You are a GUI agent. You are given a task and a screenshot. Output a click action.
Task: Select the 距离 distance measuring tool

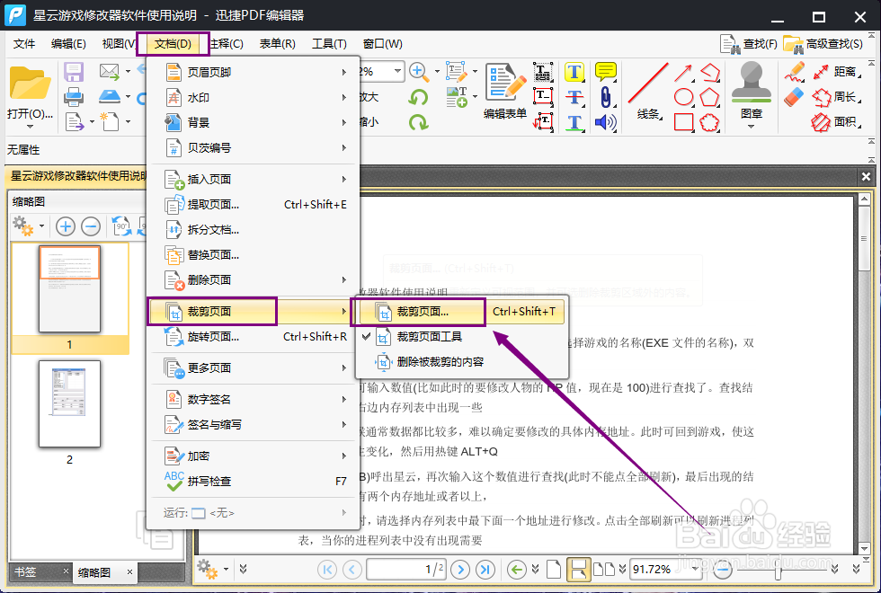[x=837, y=72]
